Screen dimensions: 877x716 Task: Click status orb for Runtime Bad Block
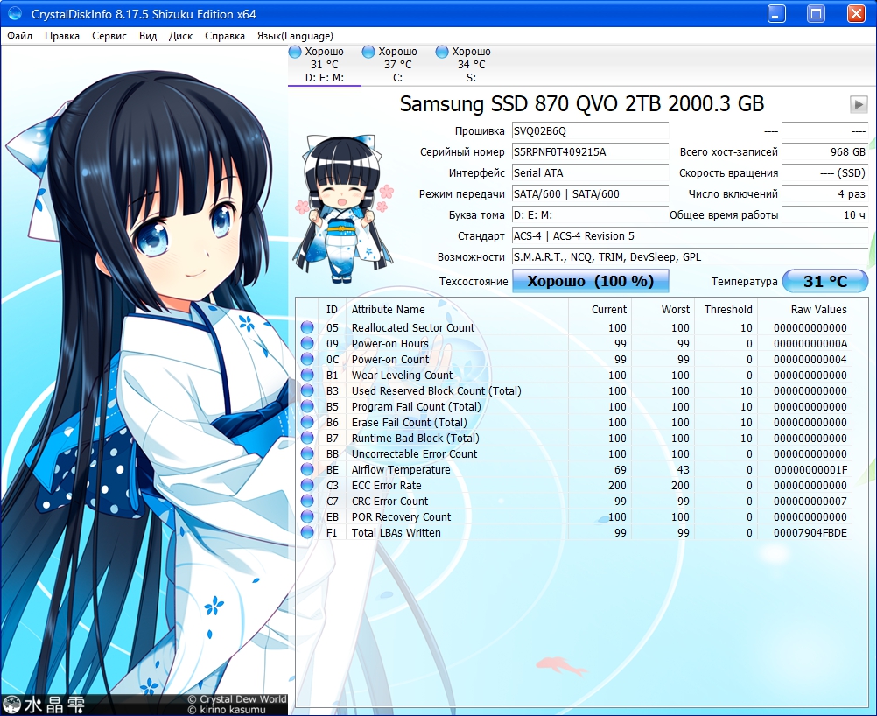(307, 438)
